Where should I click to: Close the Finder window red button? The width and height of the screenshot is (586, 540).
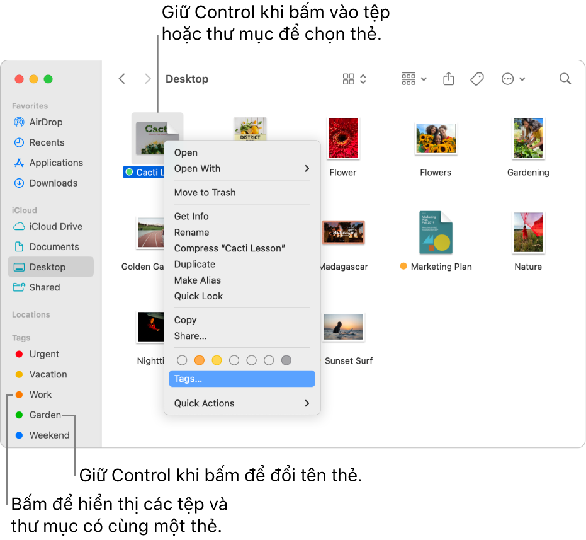19,79
